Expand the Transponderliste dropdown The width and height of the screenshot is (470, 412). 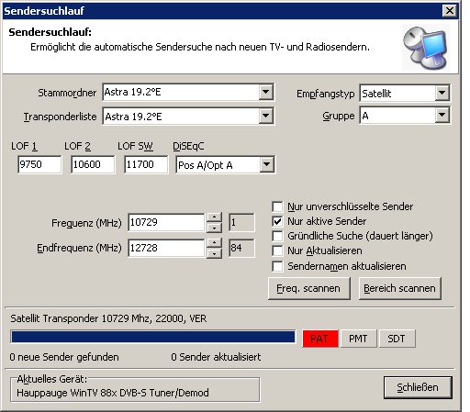(x=265, y=116)
